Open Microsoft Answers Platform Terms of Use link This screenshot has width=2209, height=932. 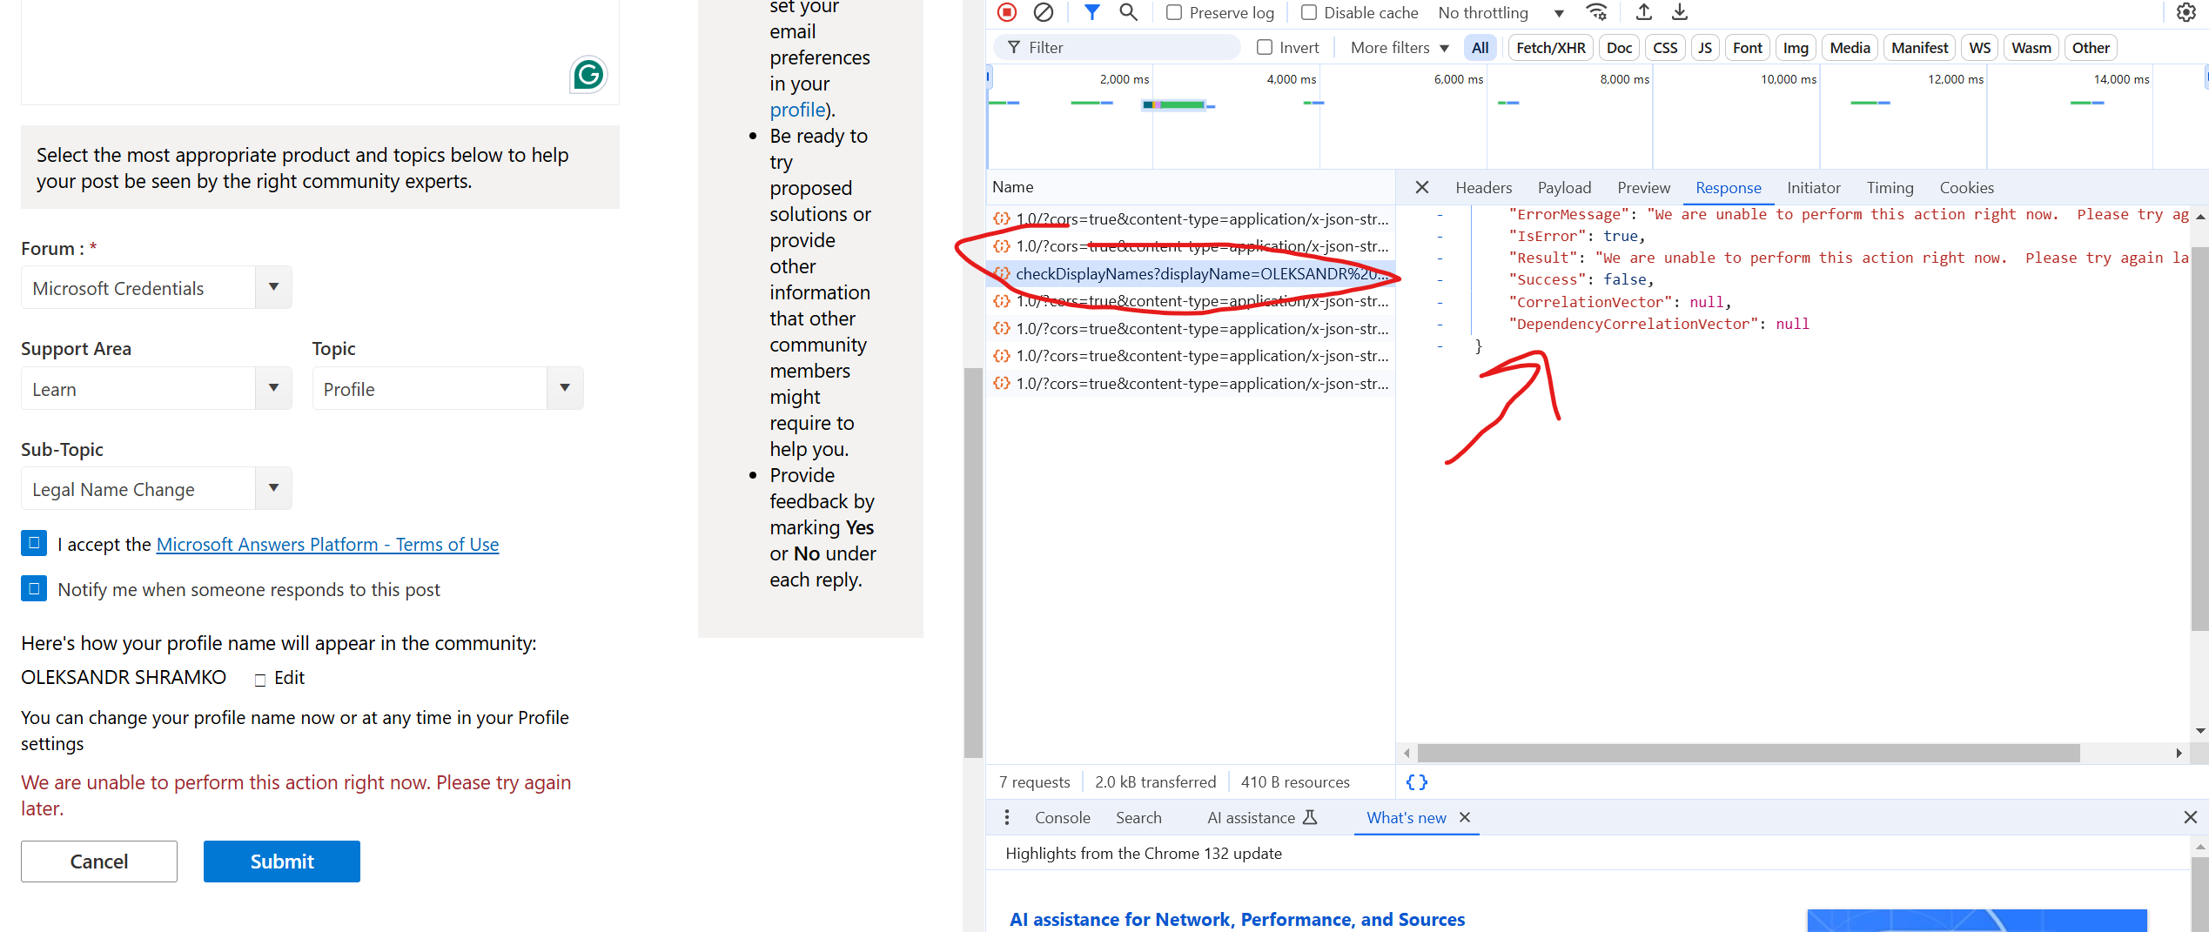pos(327,544)
